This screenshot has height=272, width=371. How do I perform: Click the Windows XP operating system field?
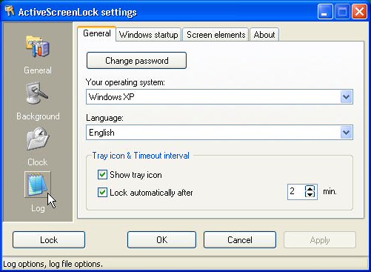click(219, 97)
